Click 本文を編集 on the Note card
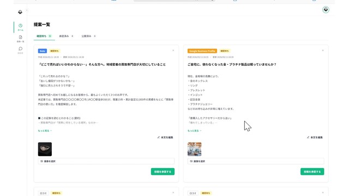This screenshot has width=349, height=196. pyautogui.click(x=165, y=137)
